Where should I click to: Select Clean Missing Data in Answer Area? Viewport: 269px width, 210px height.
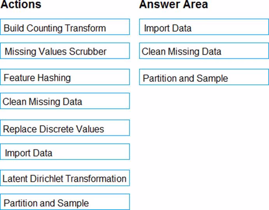(204, 51)
